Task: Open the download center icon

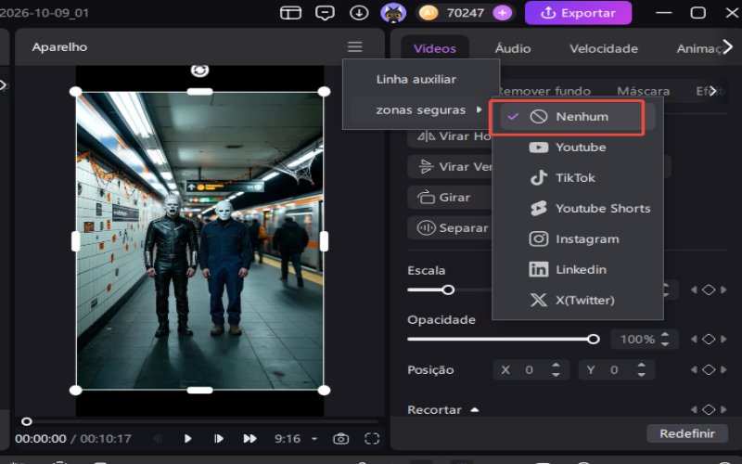Action: (x=359, y=13)
